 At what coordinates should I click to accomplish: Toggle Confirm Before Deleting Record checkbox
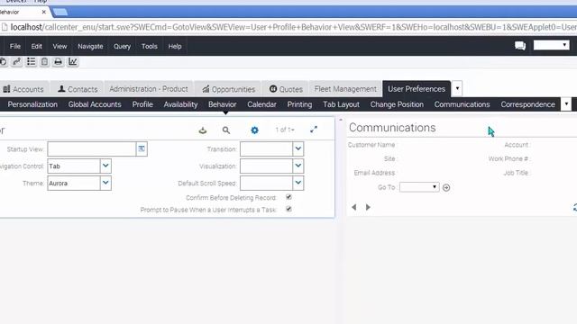click(288, 197)
